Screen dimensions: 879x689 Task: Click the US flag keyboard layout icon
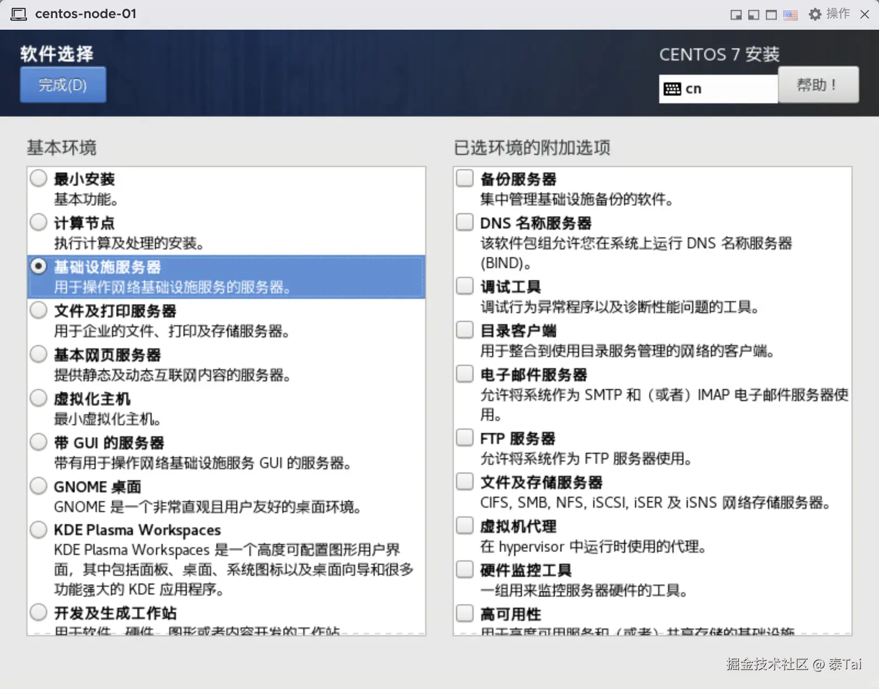(x=790, y=15)
